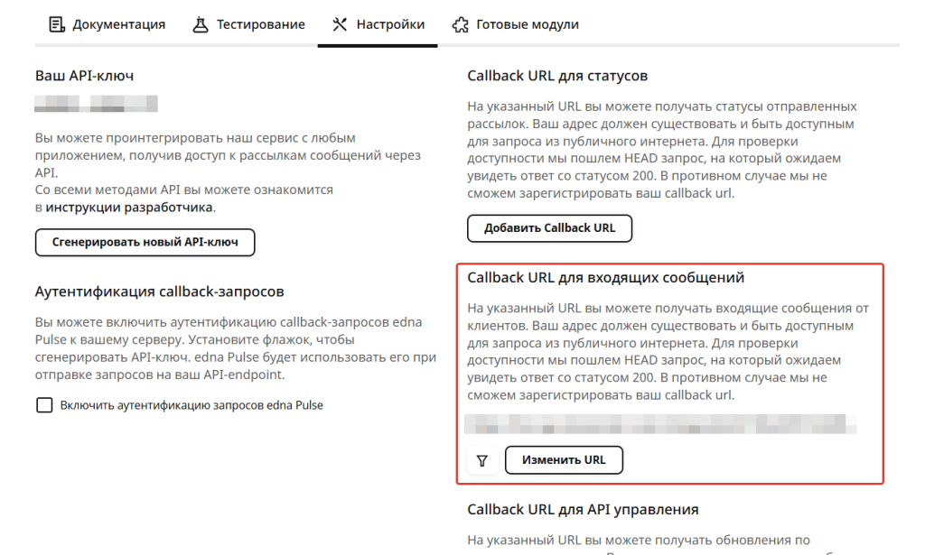Select the Настройки tab

pyautogui.click(x=390, y=24)
